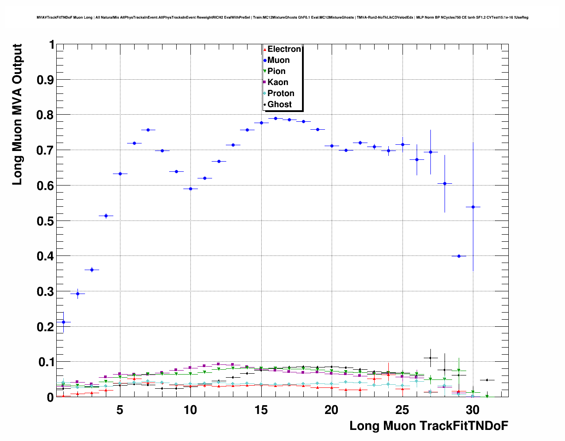
Task: Select the Muon label in the legend
Action: (279, 60)
